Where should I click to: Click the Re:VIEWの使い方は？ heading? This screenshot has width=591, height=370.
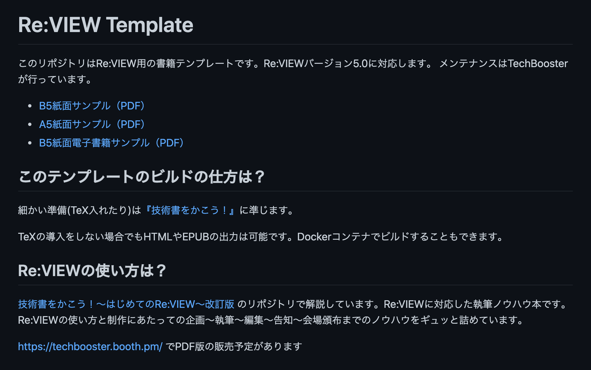92,270
